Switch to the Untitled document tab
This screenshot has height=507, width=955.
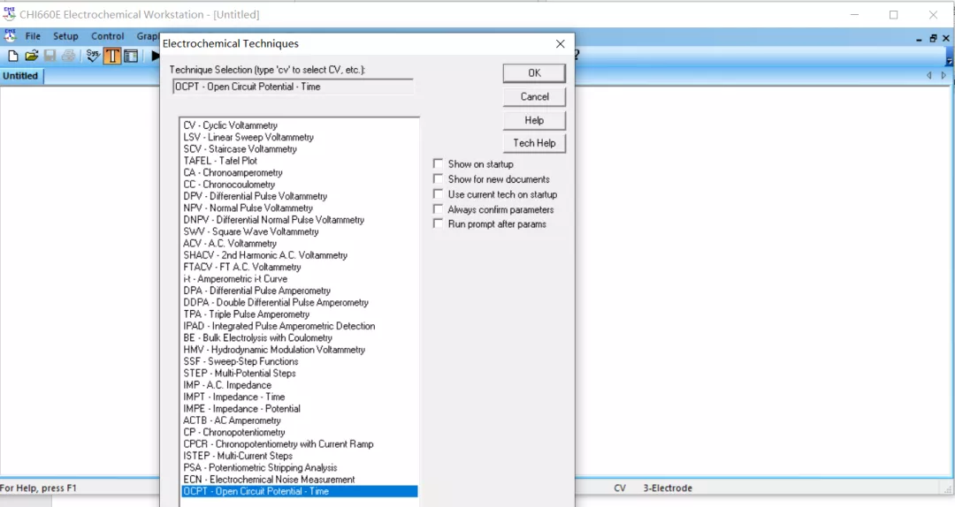(x=20, y=76)
